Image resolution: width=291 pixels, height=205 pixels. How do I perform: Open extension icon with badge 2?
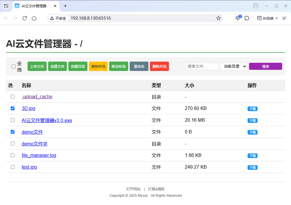(x=238, y=18)
